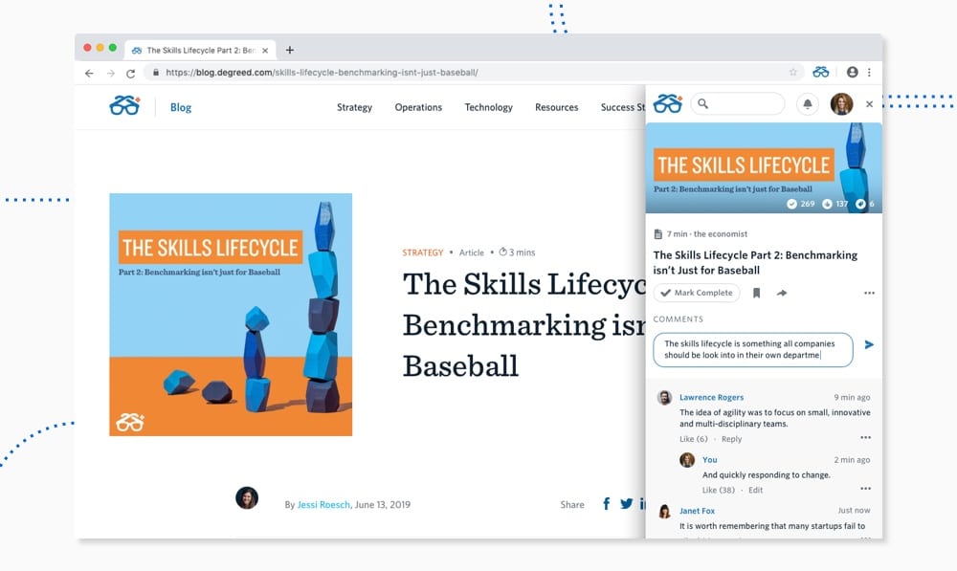Viewport: 957px width, 571px height.
Task: Open more options beside the Mark Complete row
Action: click(x=869, y=294)
